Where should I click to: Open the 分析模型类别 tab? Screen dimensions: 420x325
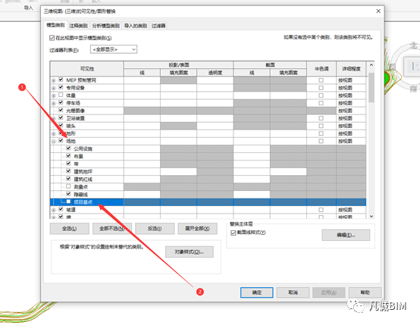(x=105, y=26)
